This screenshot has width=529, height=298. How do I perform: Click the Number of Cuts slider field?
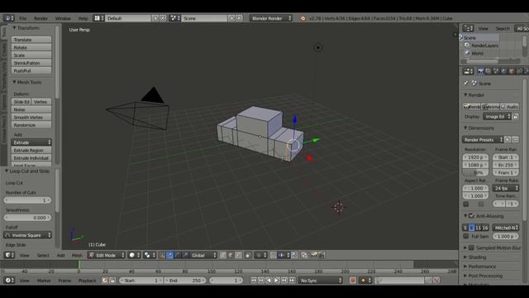27,200
